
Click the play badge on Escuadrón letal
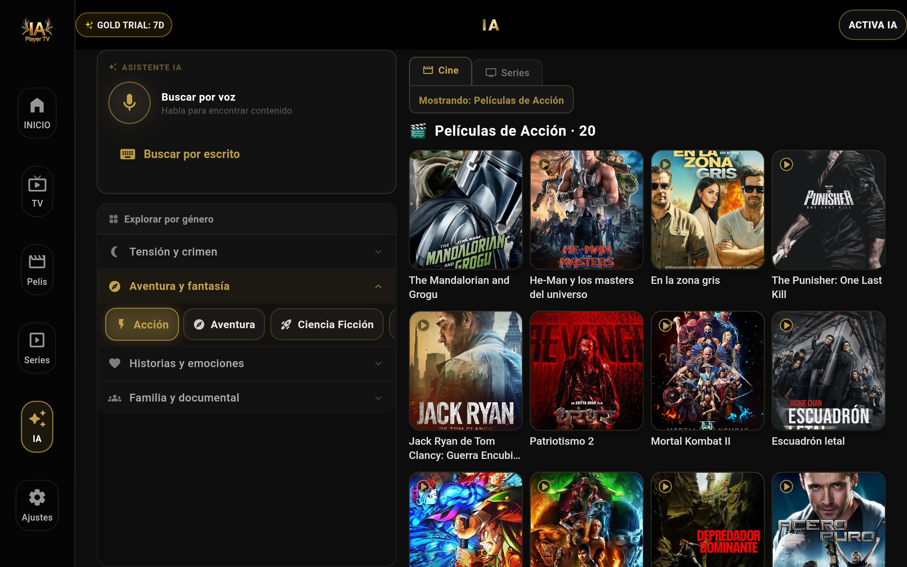pyautogui.click(x=786, y=325)
